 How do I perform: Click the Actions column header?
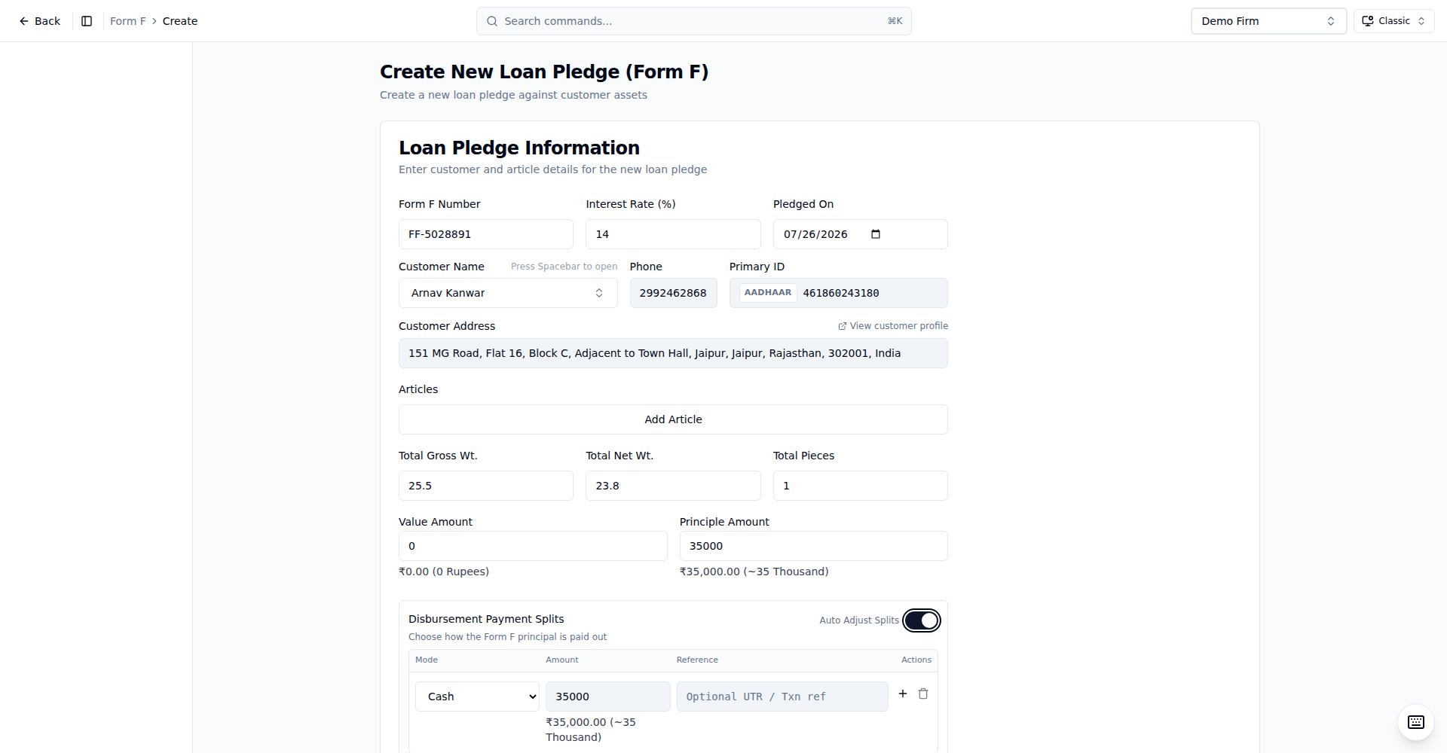tap(916, 660)
